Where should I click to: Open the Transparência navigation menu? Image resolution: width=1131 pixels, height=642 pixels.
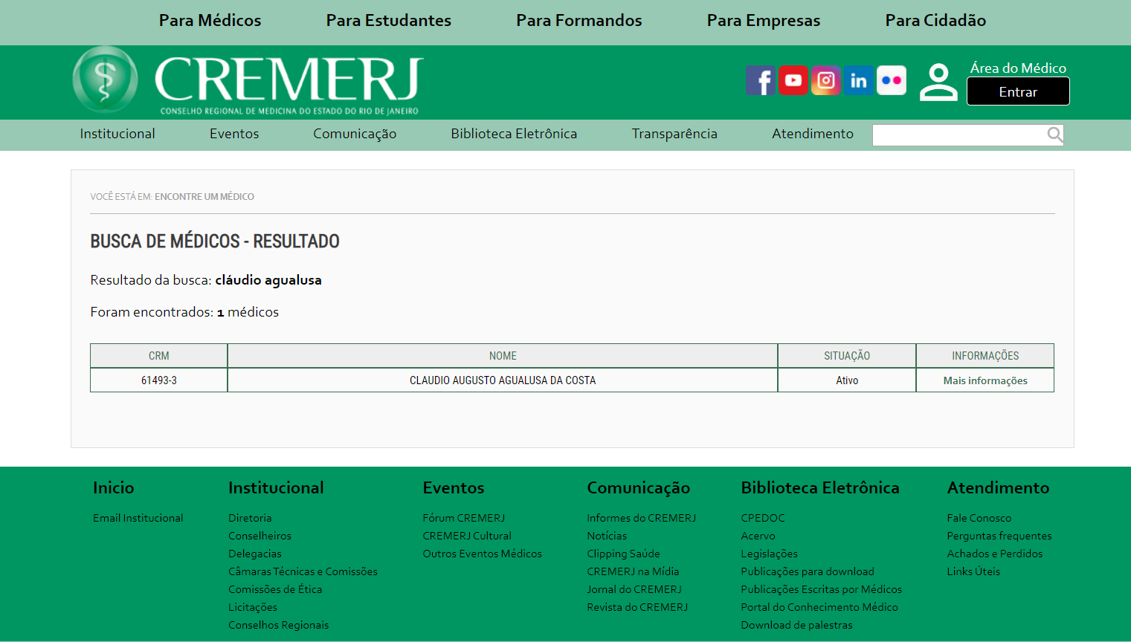pyautogui.click(x=674, y=134)
